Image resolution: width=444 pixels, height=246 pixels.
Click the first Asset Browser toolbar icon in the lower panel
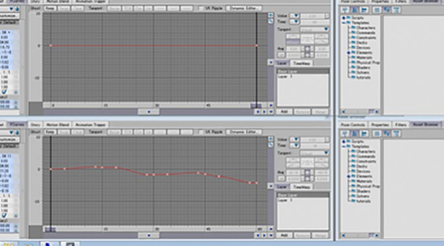[x=345, y=133]
